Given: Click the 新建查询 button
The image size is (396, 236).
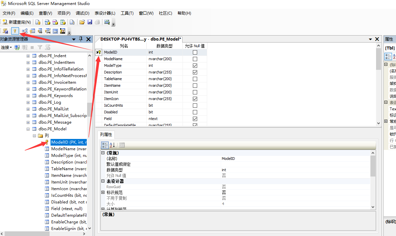Looking at the screenshot, I should 17,22.
